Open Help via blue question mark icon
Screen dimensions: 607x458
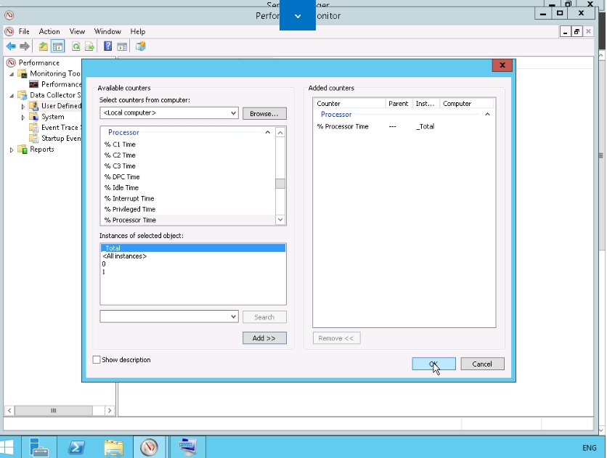[107, 46]
